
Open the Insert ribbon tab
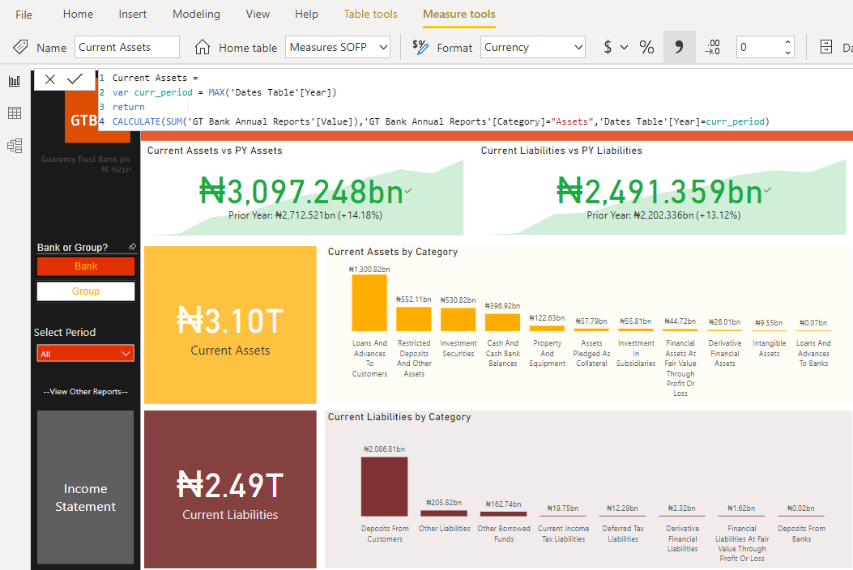133,14
